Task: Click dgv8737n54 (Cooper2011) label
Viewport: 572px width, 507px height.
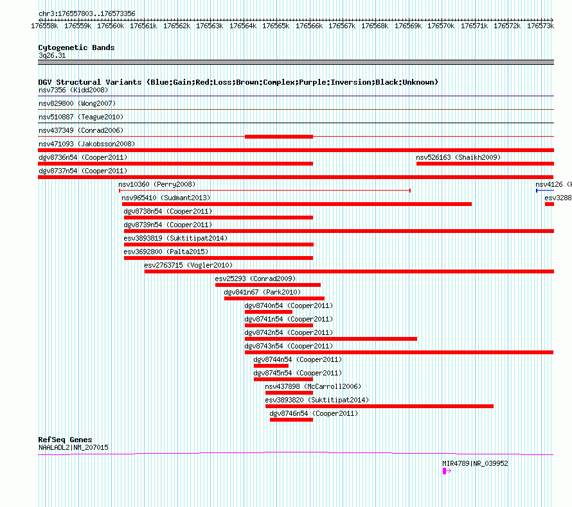Action: click(x=83, y=171)
